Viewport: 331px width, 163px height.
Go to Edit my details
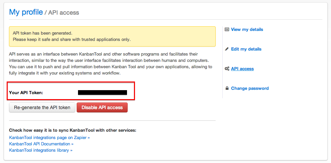[x=246, y=49]
